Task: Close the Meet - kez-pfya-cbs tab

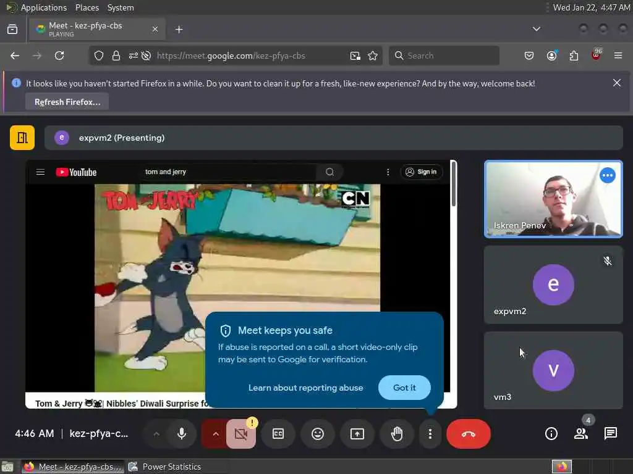Action: click(155, 29)
